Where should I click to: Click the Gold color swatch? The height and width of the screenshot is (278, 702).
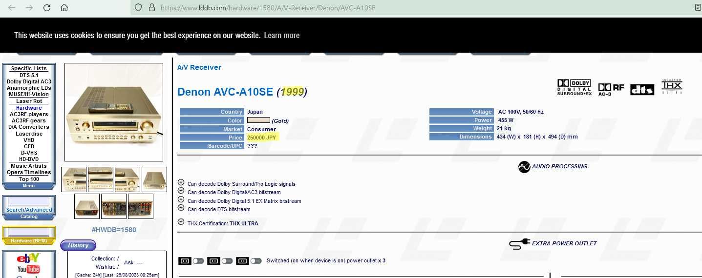pyautogui.click(x=258, y=120)
